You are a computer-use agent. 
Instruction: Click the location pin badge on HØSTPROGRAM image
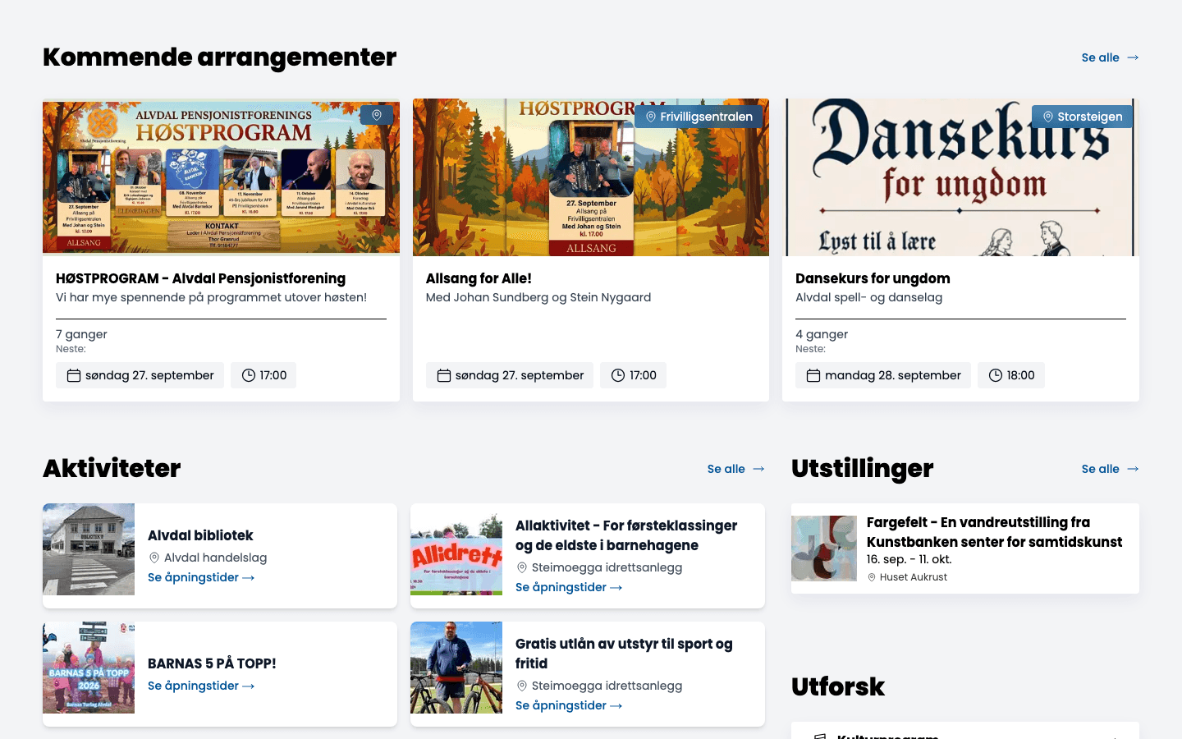click(377, 115)
